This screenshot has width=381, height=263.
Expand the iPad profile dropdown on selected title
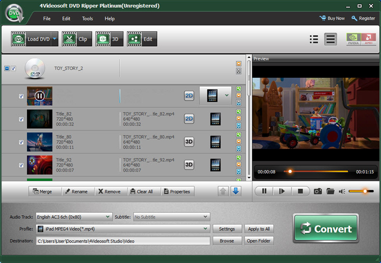click(x=227, y=95)
